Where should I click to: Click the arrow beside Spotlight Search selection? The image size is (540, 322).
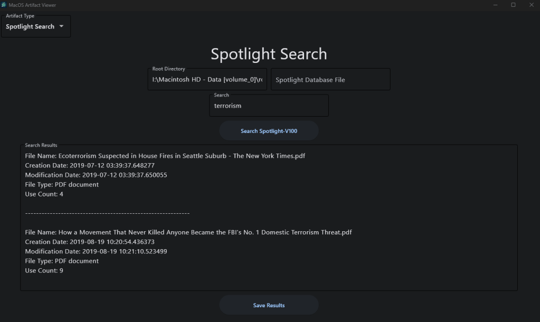pos(61,26)
